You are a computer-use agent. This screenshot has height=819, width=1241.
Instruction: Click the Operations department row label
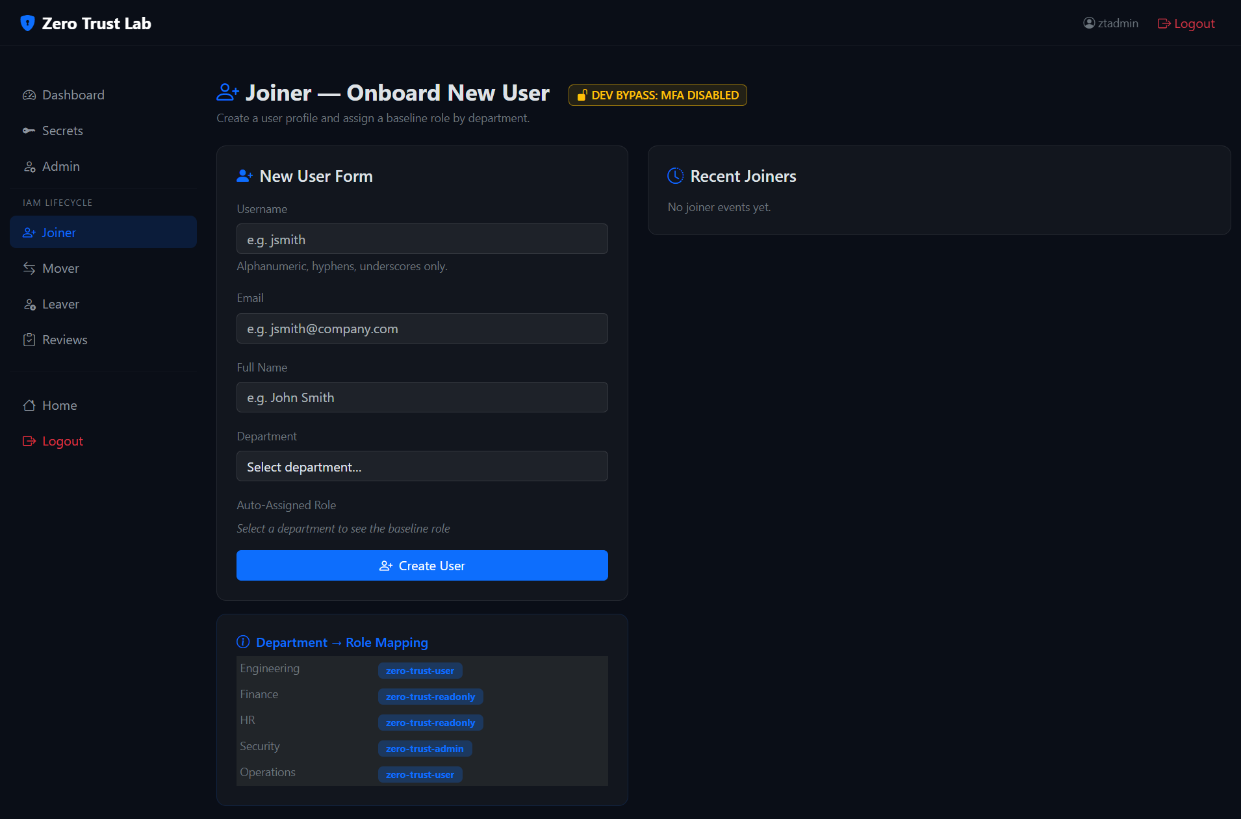pos(268,772)
